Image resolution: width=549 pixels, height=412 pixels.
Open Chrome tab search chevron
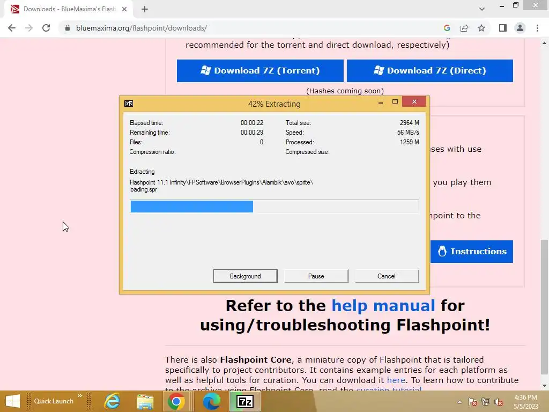[x=482, y=9]
